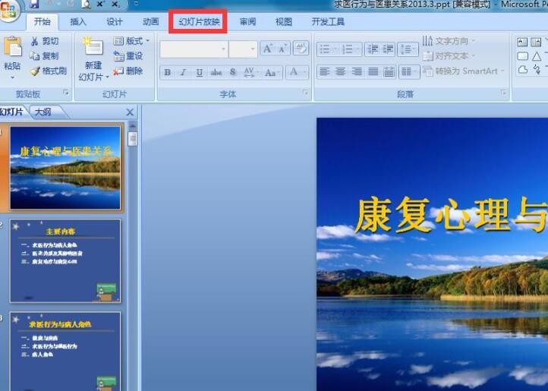This screenshot has height=391, width=548.
Task: Select the 格式刷 Format Painter
Action: pos(49,71)
